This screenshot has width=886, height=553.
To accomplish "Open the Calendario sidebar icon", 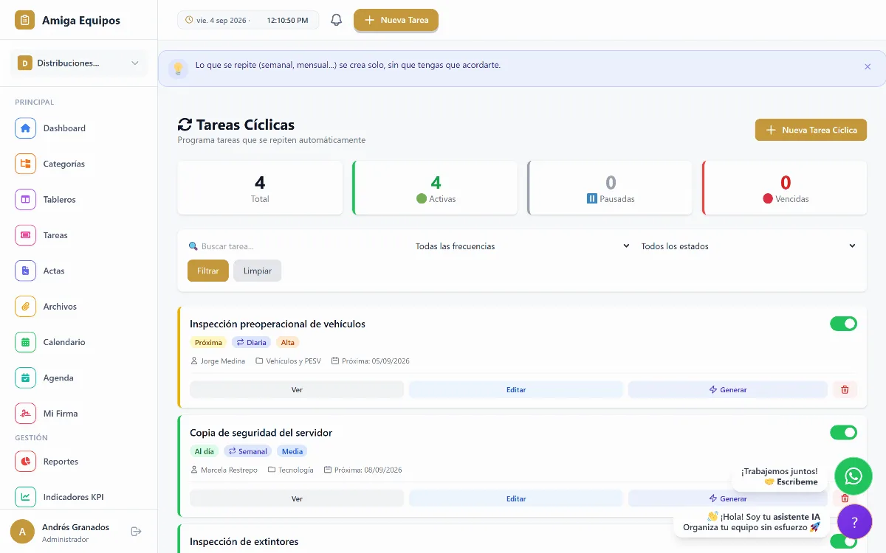I will (x=25, y=342).
